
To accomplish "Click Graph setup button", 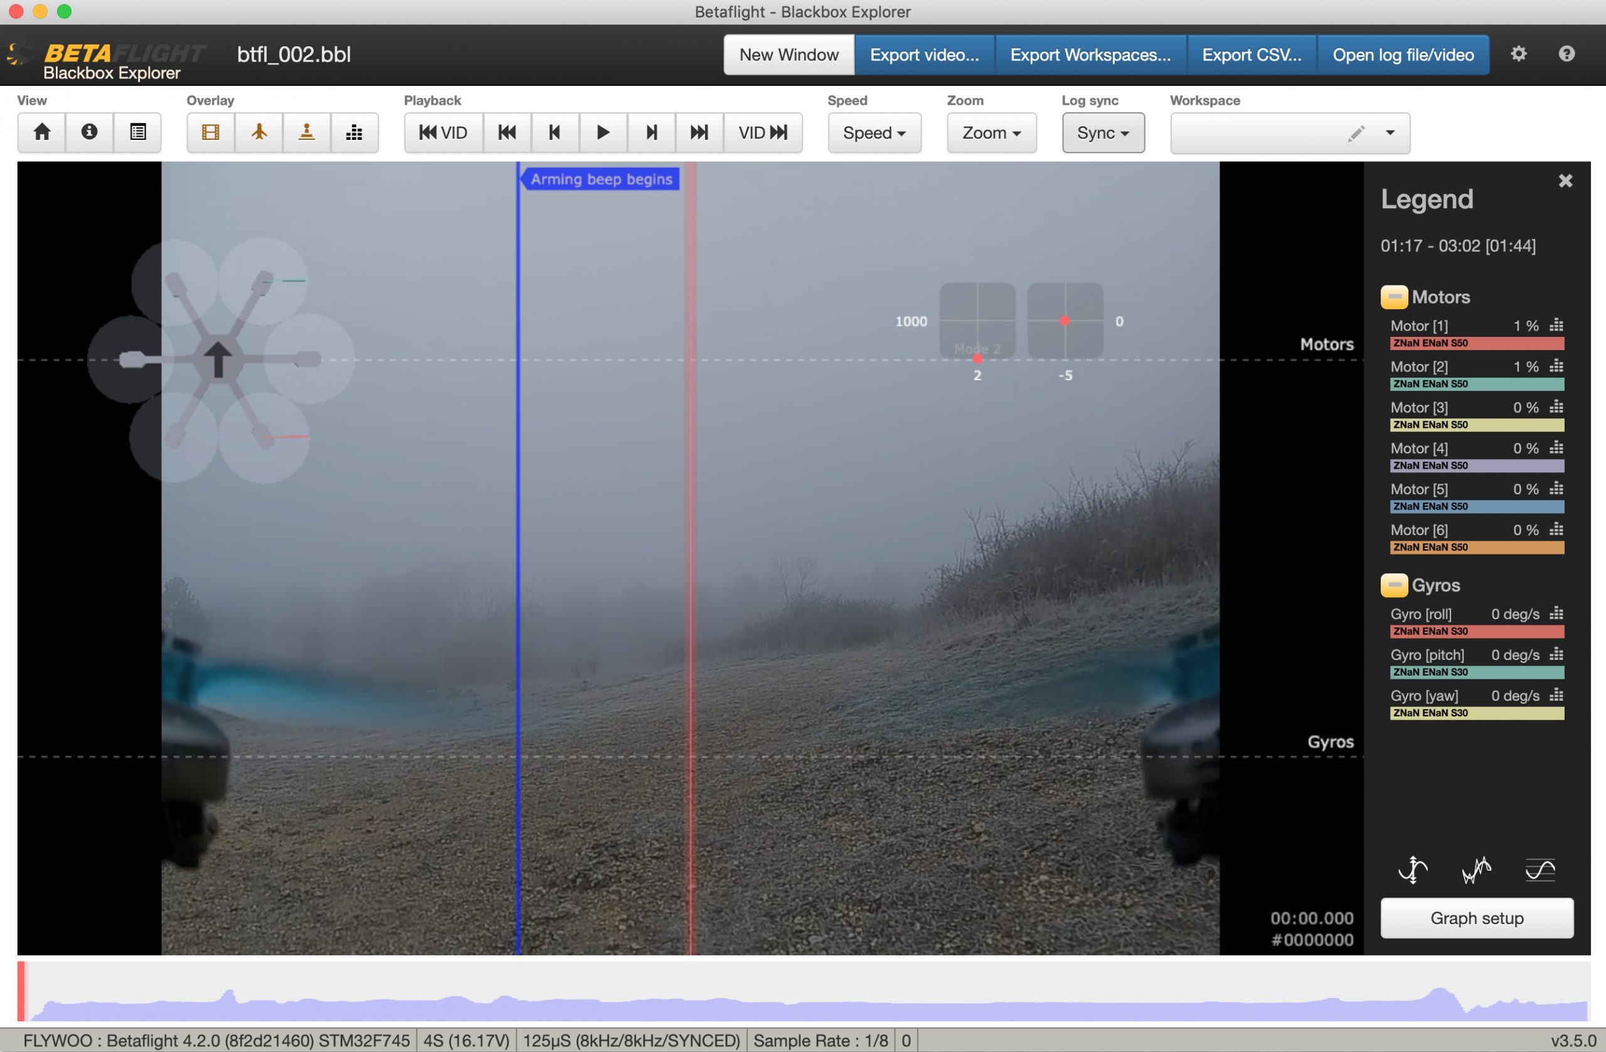I will click(1476, 918).
